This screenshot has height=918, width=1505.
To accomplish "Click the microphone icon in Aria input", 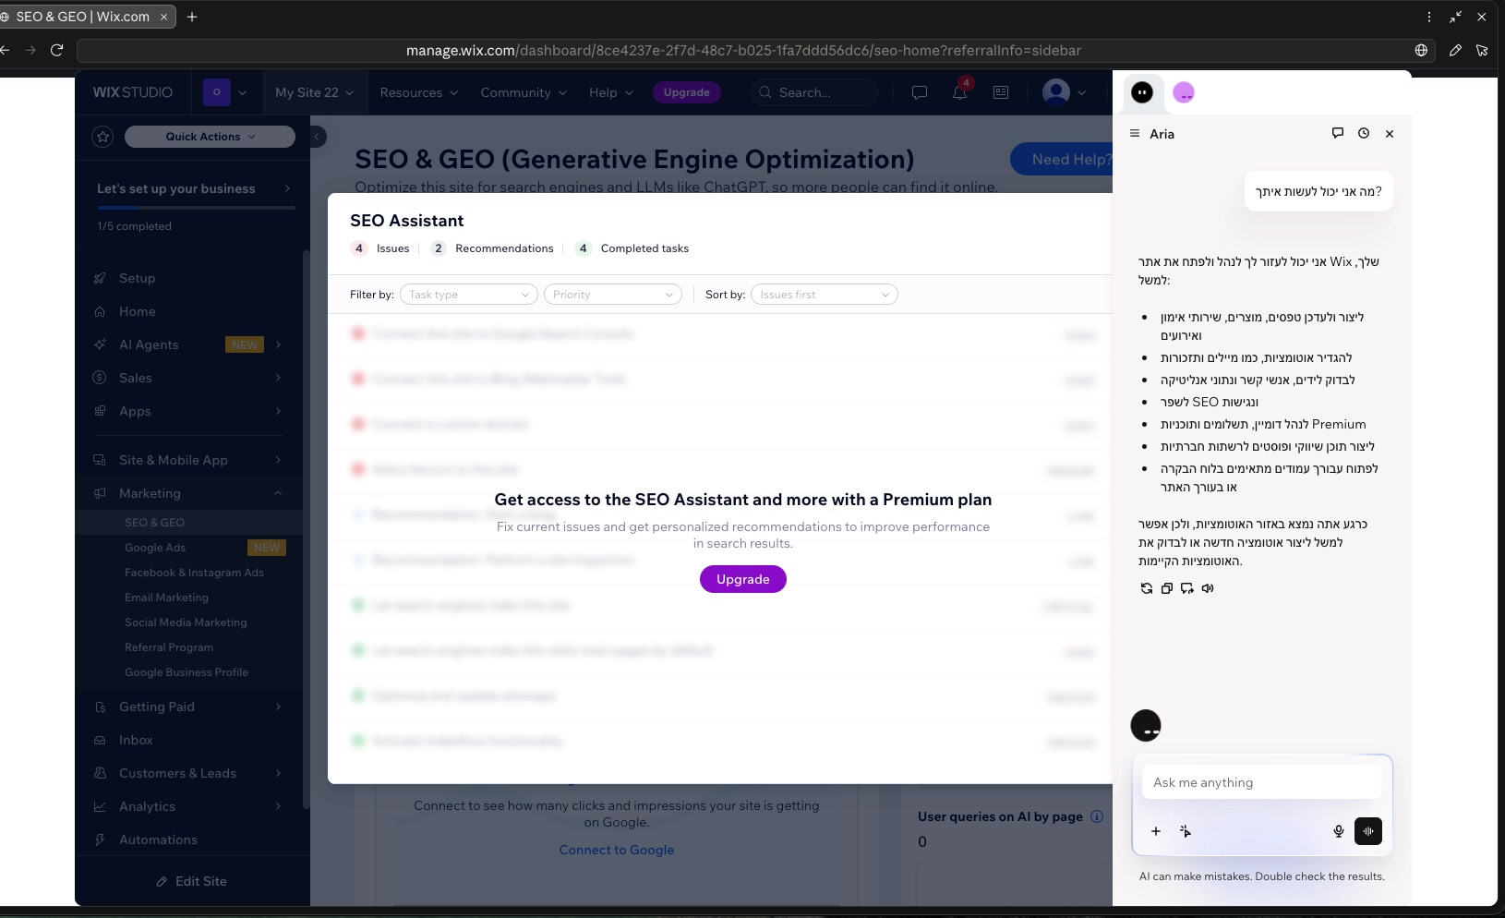I will pyautogui.click(x=1339, y=831).
